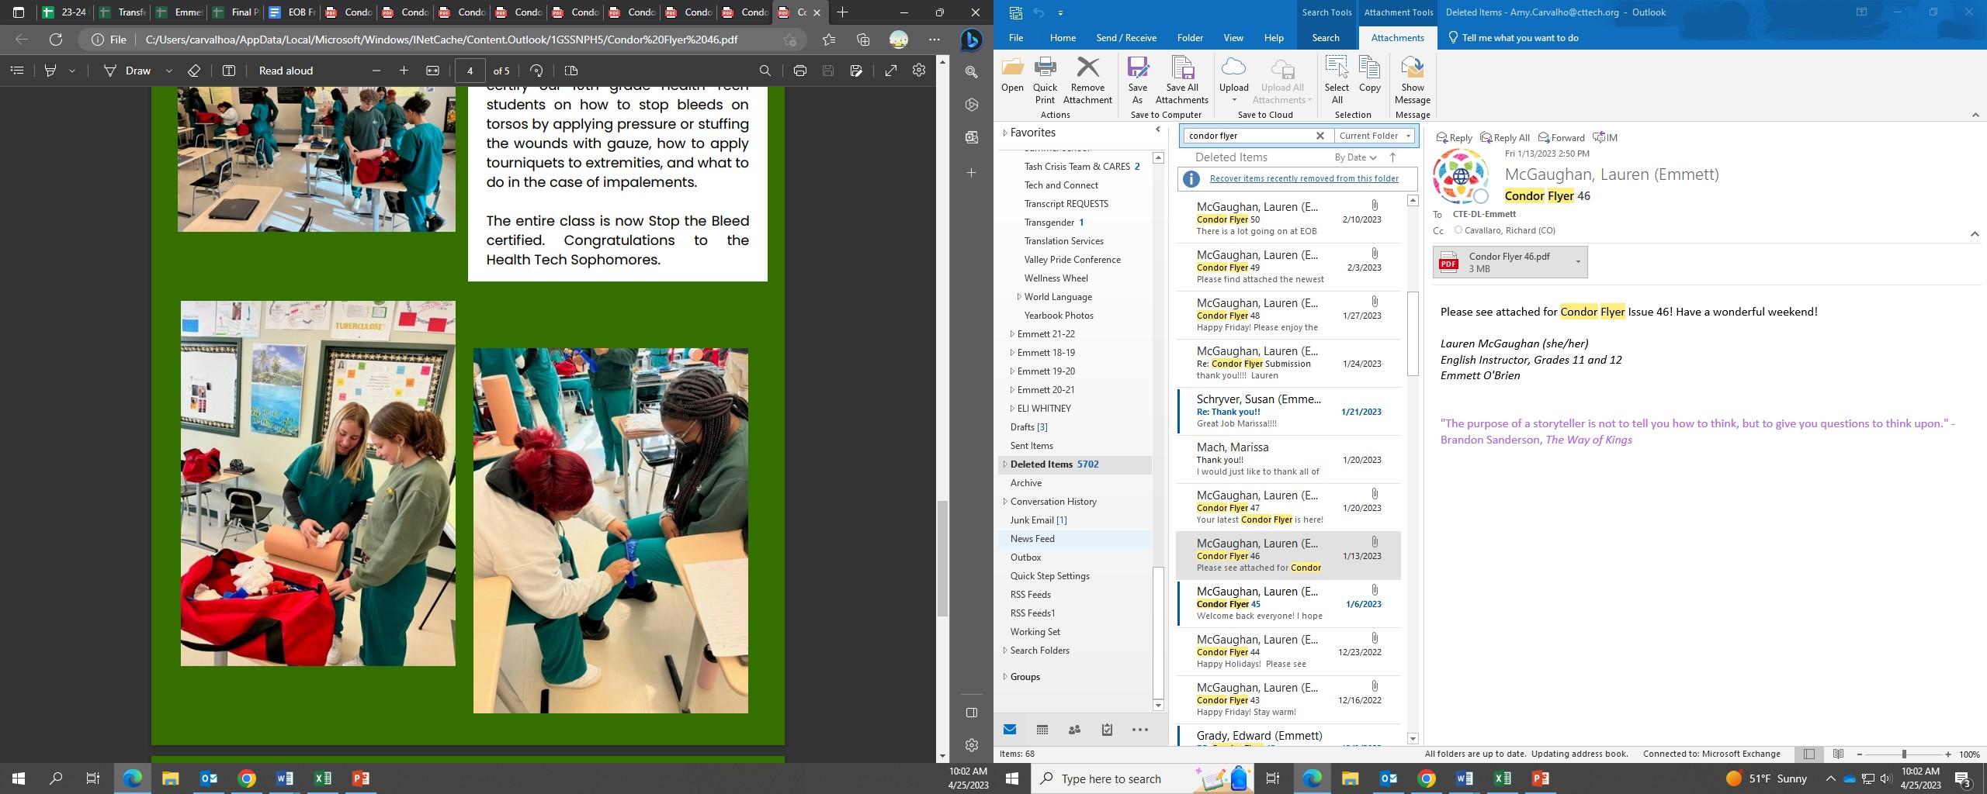Switch to the Folder ribbon tab
1987x794 pixels.
point(1190,37)
